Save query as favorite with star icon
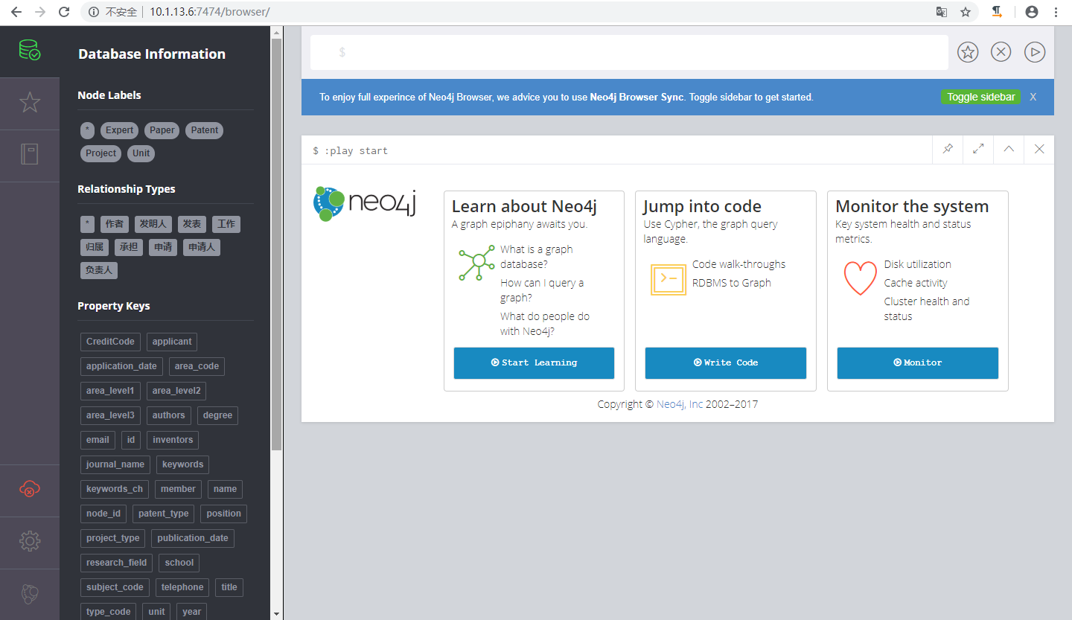1072x620 pixels. 967,52
